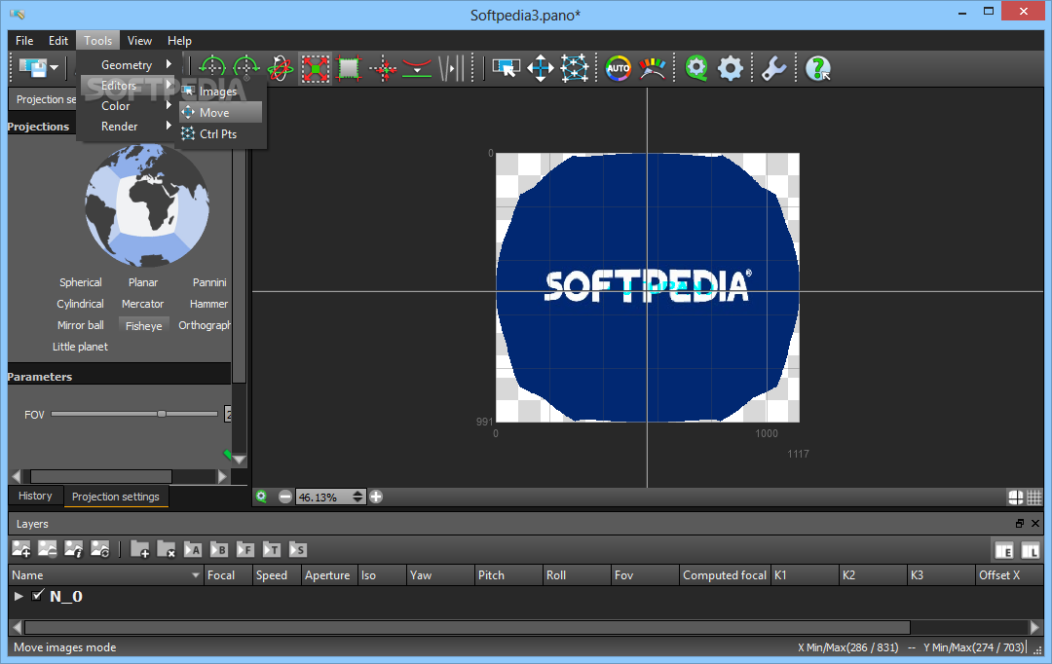Click zoom fit green magnifier icon
This screenshot has width=1052, height=664.
261,497
